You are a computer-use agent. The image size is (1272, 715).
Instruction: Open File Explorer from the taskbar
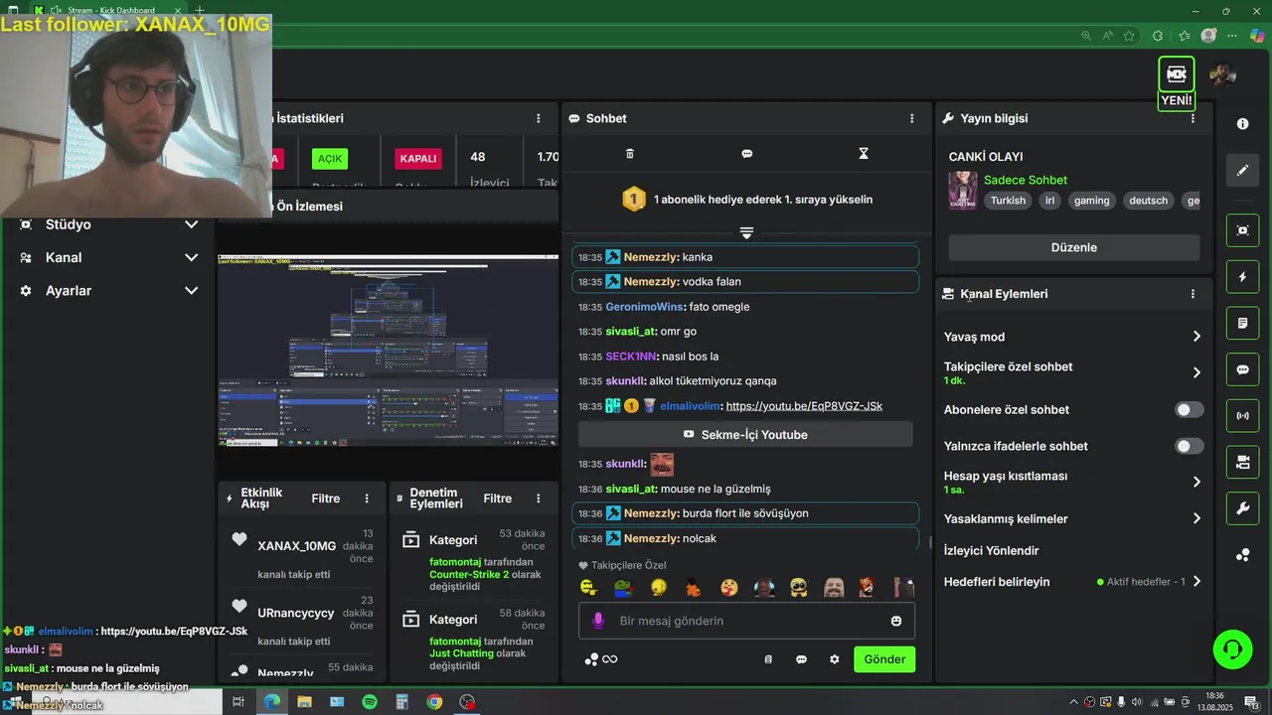click(x=304, y=702)
